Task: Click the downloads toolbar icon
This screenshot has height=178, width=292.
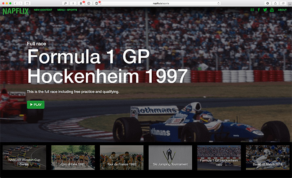Action: [268, 3]
